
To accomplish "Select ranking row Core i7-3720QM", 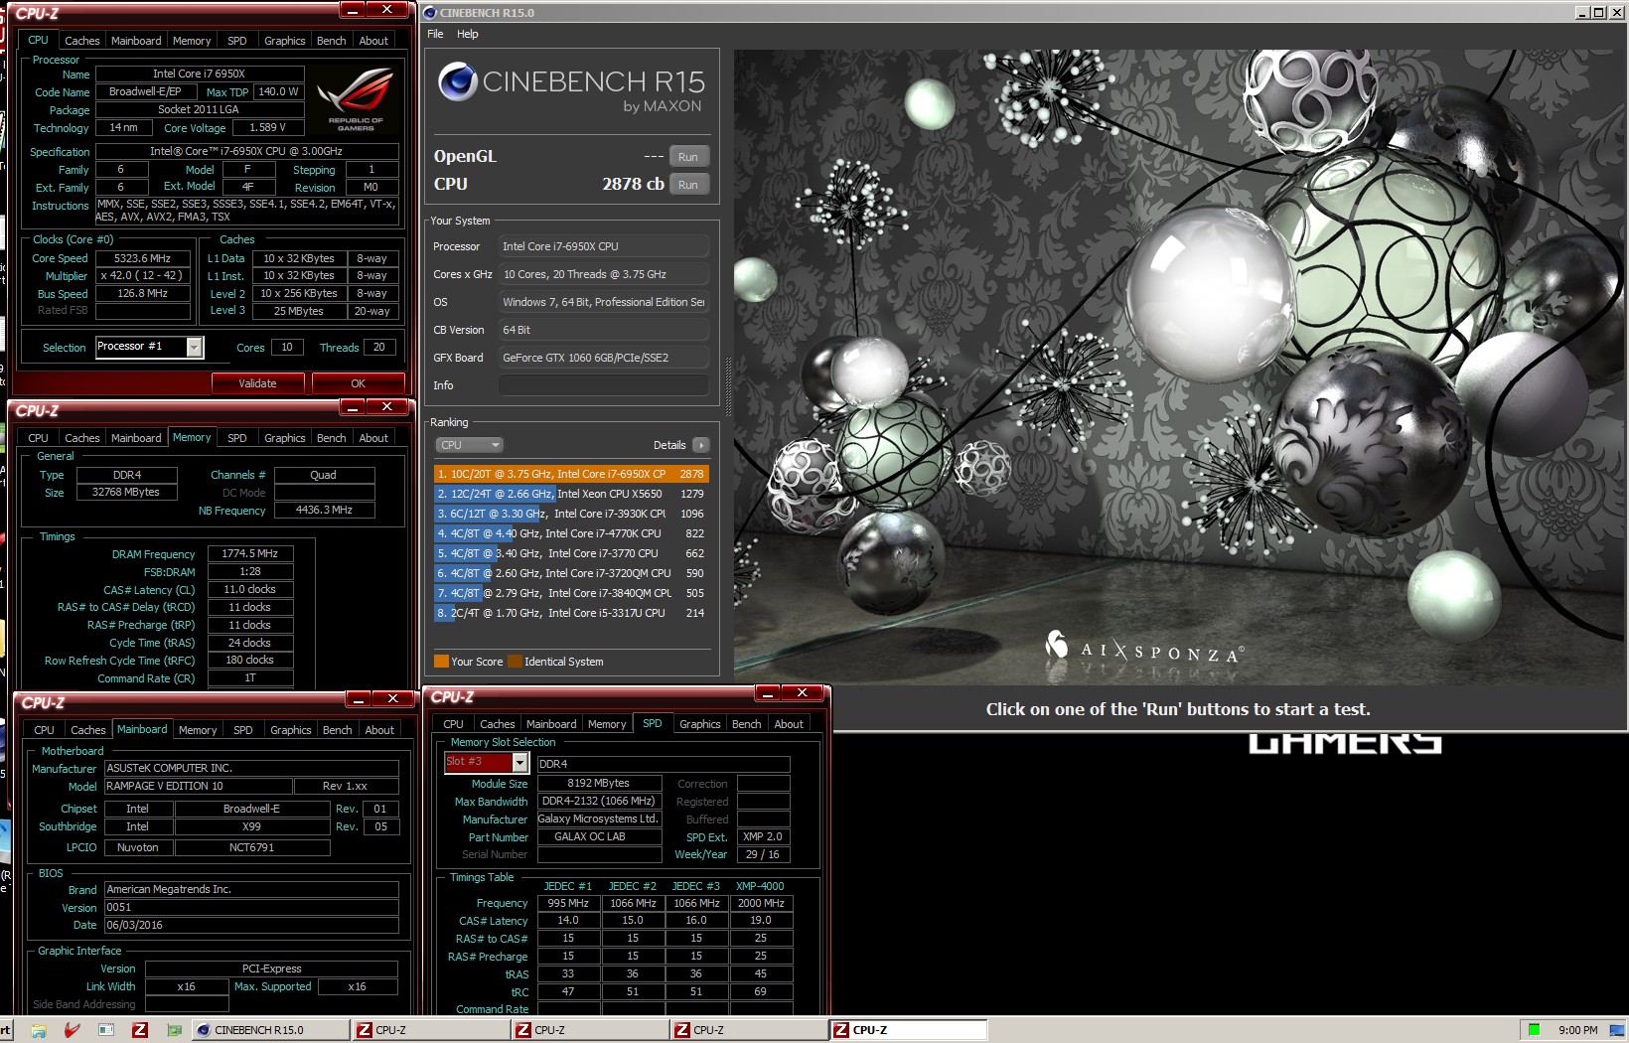I will [571, 573].
